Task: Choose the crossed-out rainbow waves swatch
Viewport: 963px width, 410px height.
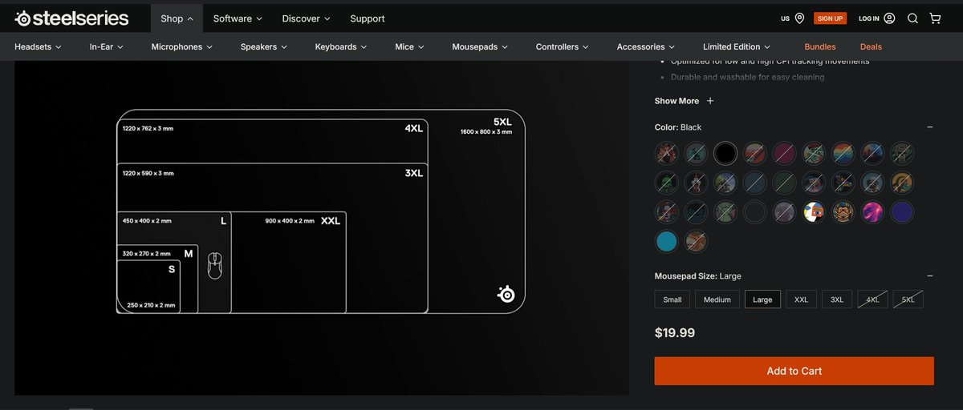Action: point(843,153)
